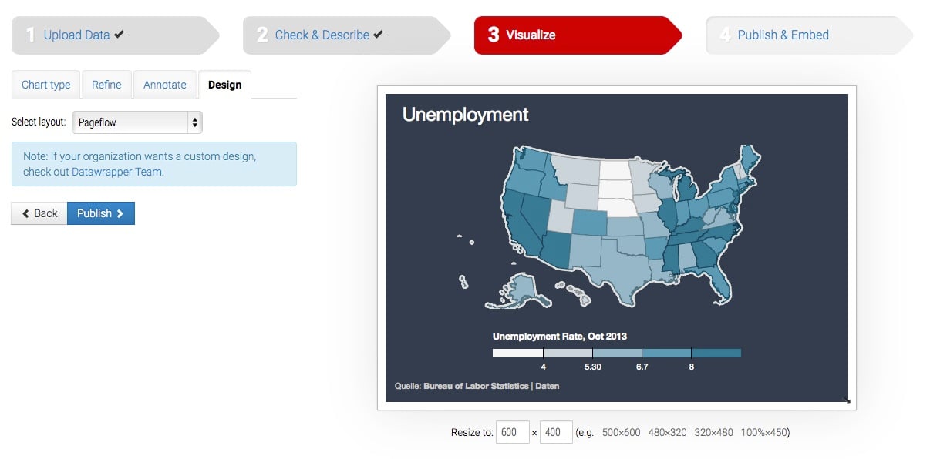Choose the 480×320 resize preset
The height and width of the screenshot is (459, 930).
coord(667,432)
